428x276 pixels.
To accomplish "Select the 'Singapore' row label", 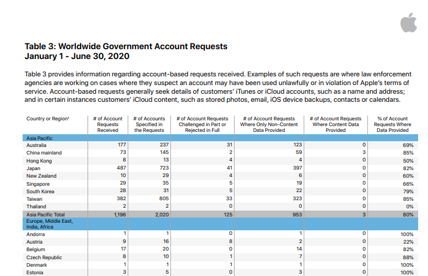I will click(x=38, y=184).
